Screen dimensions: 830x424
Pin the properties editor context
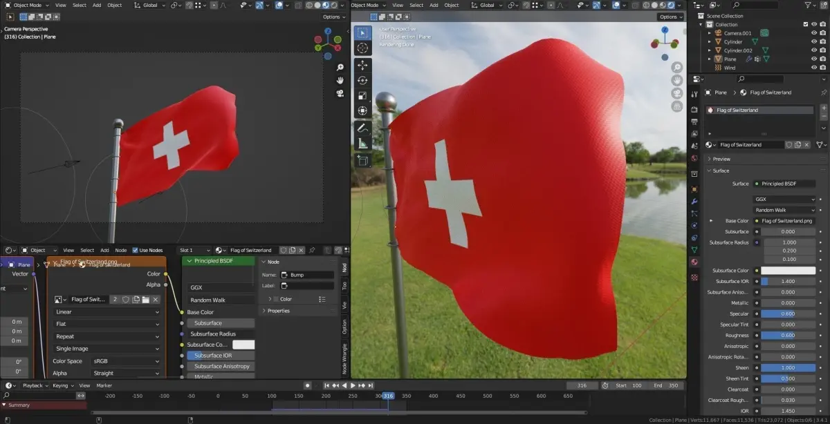[823, 93]
